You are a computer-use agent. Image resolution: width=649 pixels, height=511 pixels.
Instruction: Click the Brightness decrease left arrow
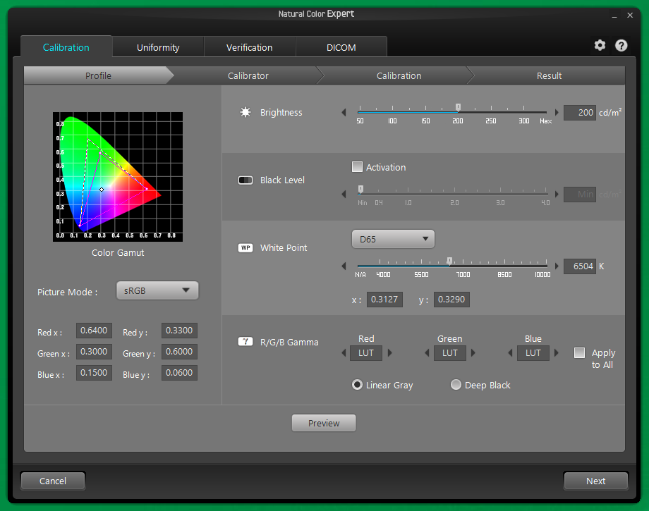(x=344, y=112)
